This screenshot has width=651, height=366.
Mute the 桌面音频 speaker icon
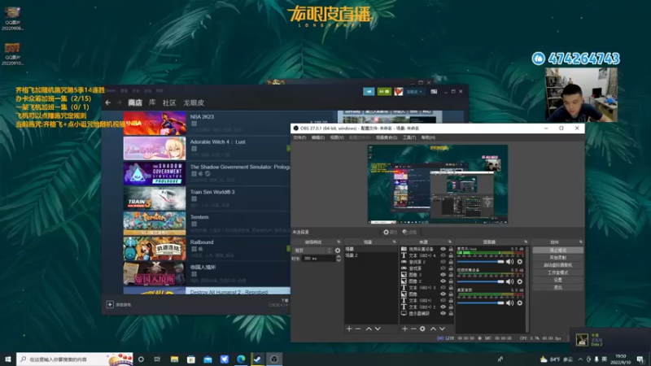point(510,303)
